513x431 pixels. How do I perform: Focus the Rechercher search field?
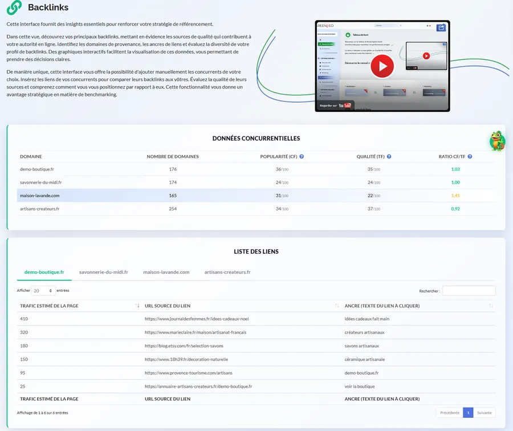point(469,291)
